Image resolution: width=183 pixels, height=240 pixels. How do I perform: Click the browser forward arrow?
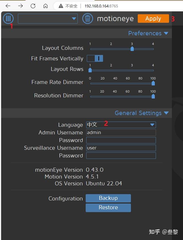(x=20, y=5)
